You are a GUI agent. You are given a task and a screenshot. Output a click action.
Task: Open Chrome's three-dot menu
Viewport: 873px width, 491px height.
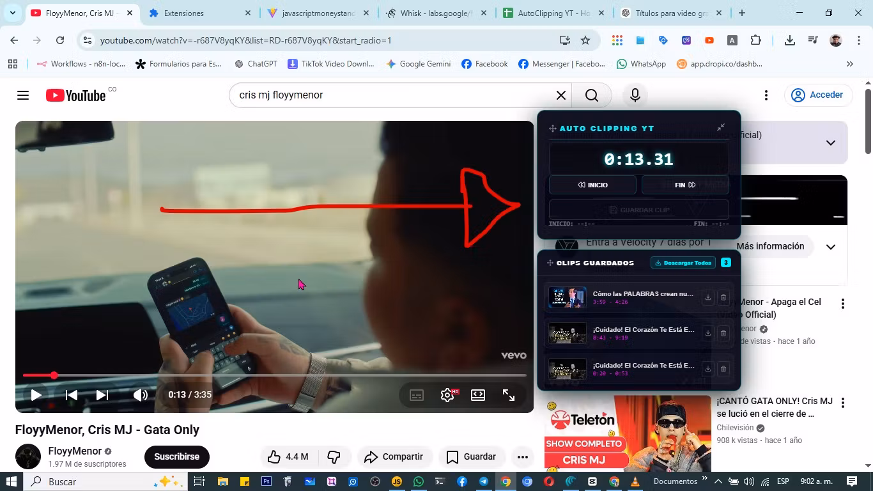coord(858,40)
